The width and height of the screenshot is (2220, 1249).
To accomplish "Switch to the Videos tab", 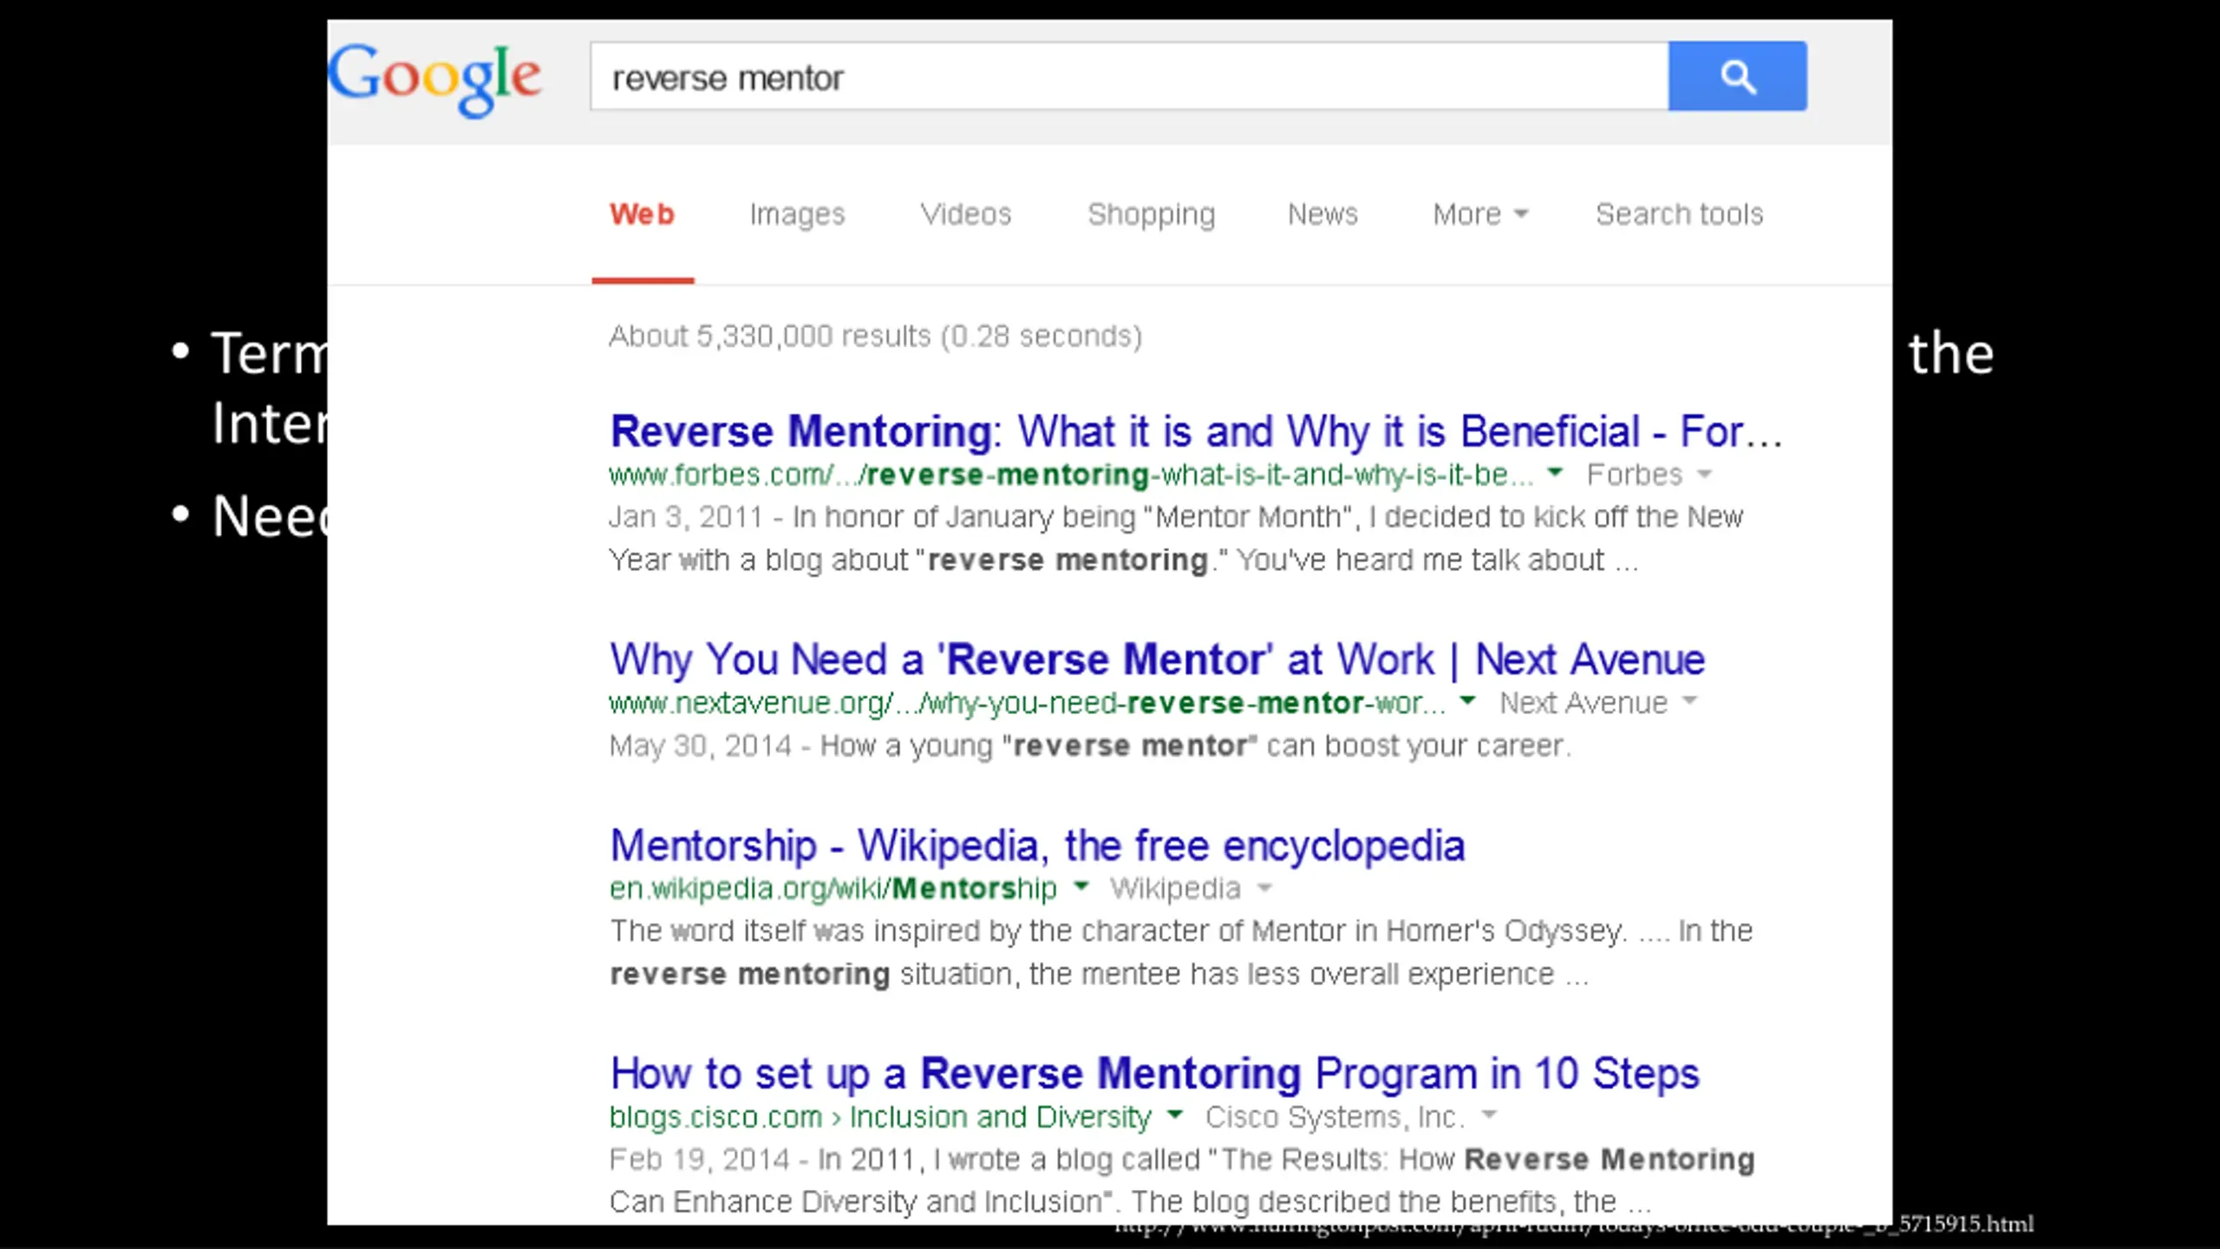I will click(966, 214).
